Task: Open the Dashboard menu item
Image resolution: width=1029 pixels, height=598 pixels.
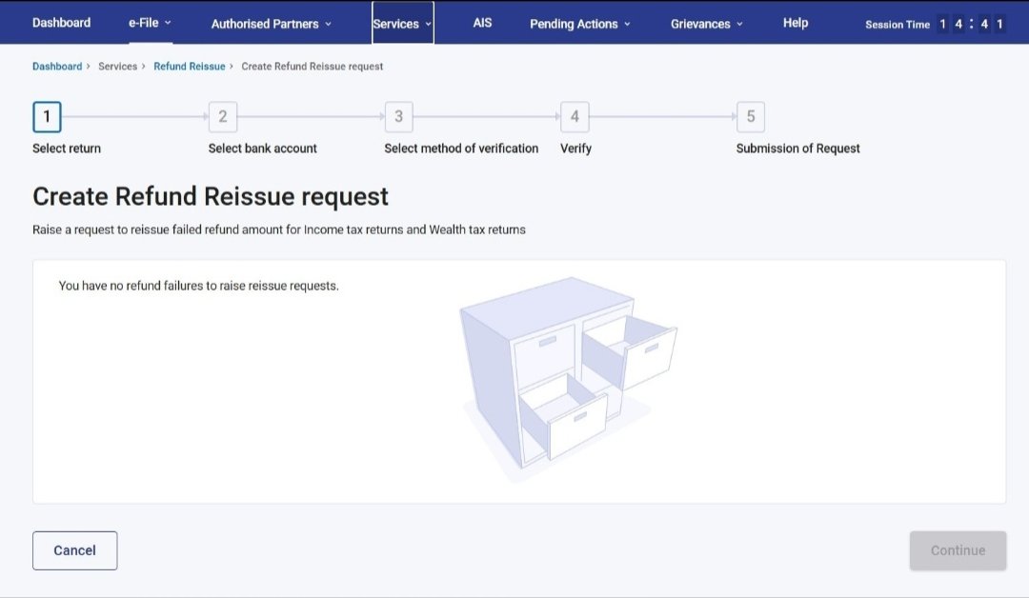Action: click(62, 23)
